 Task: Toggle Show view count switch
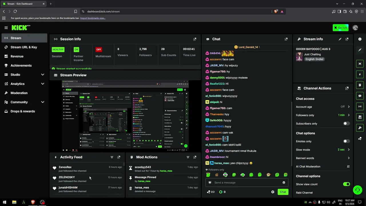[x=346, y=184]
